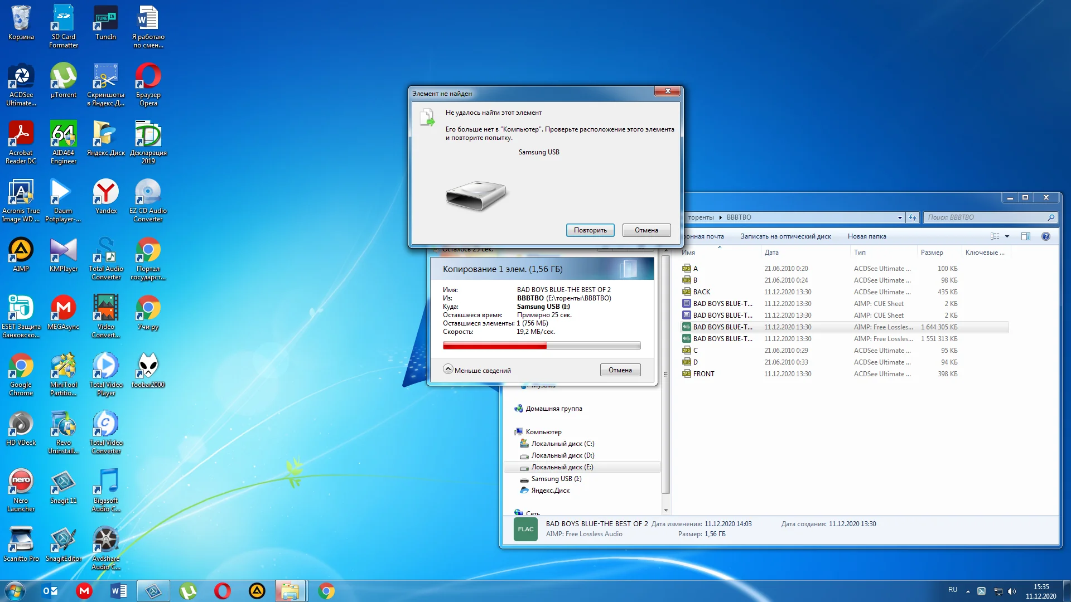Screen dimensions: 1071x602
Task: Click Записать на оптический диск toolbar item
Action: click(785, 236)
